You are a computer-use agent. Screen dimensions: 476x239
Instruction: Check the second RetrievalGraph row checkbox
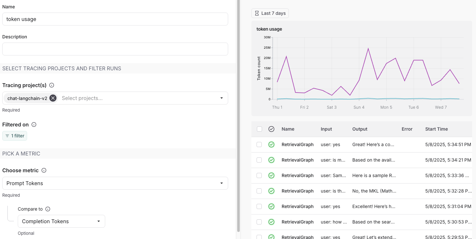(259, 160)
